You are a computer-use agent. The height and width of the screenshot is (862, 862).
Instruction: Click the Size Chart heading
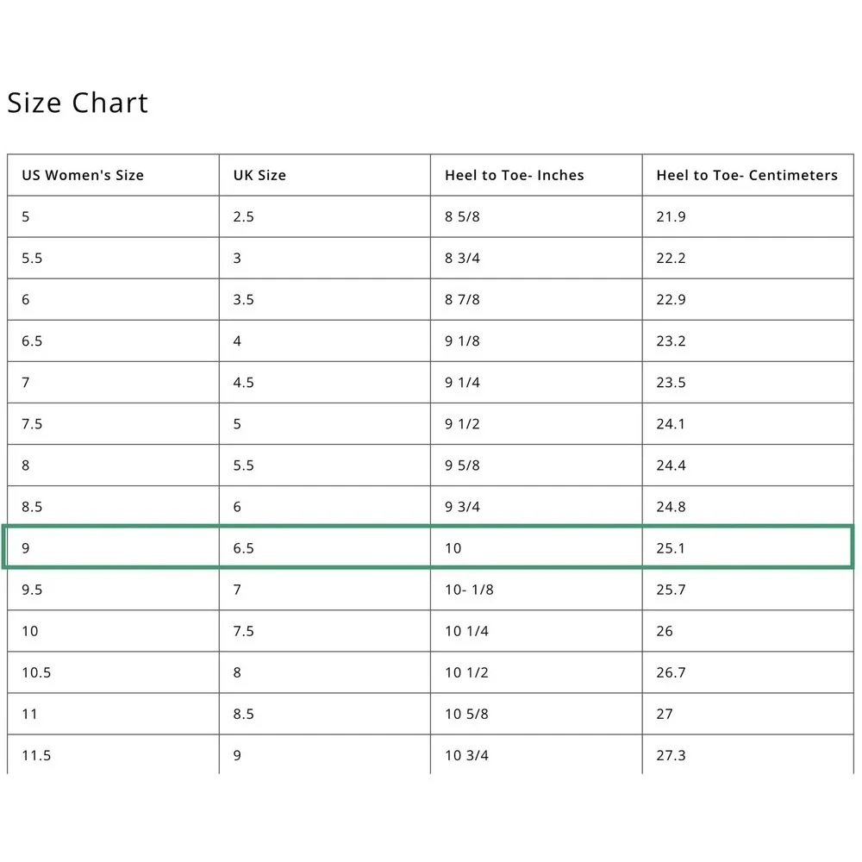pyautogui.click(x=78, y=103)
